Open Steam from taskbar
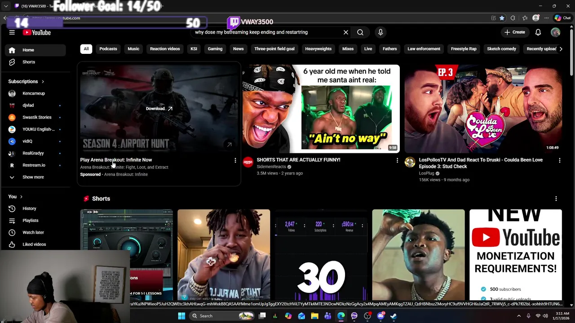This screenshot has height=323, width=575. click(x=394, y=316)
